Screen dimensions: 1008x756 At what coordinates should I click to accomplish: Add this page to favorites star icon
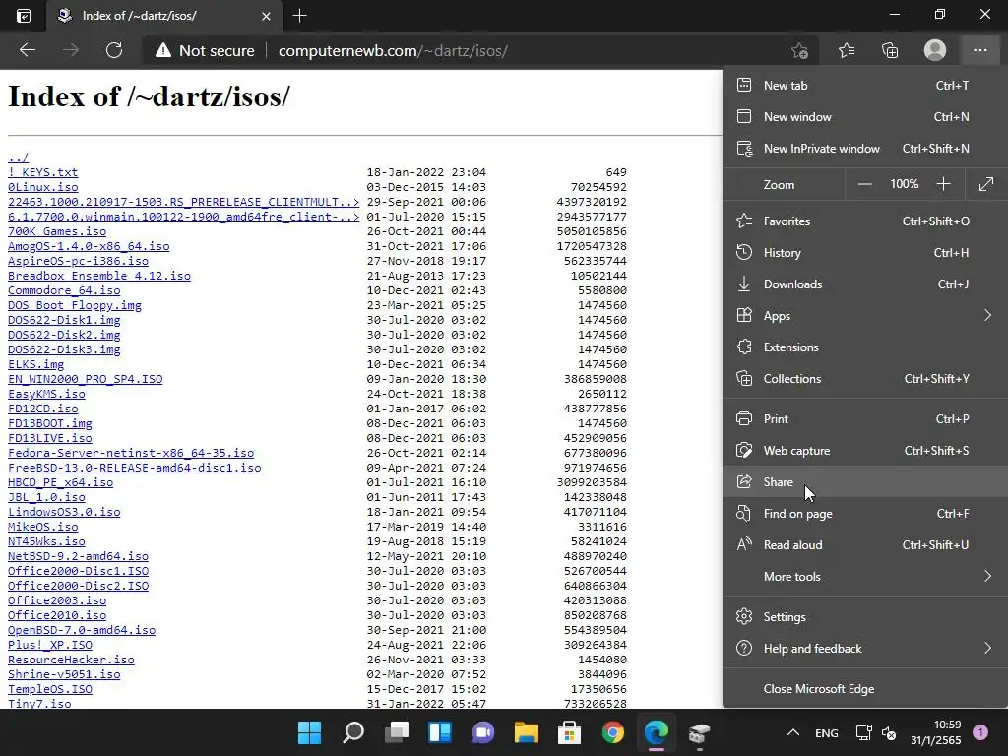[x=799, y=50]
